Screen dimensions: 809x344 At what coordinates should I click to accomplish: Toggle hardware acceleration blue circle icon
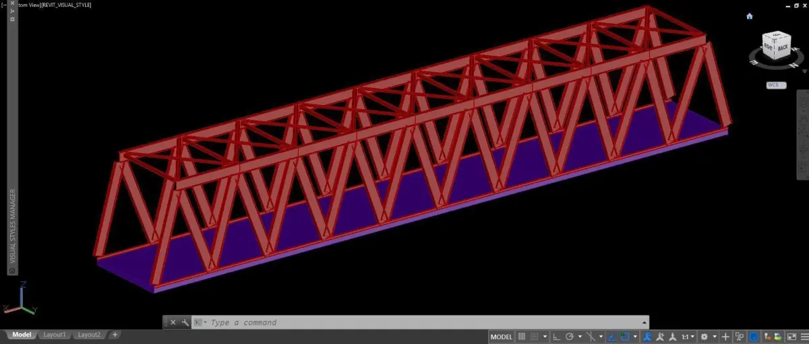[x=754, y=337]
